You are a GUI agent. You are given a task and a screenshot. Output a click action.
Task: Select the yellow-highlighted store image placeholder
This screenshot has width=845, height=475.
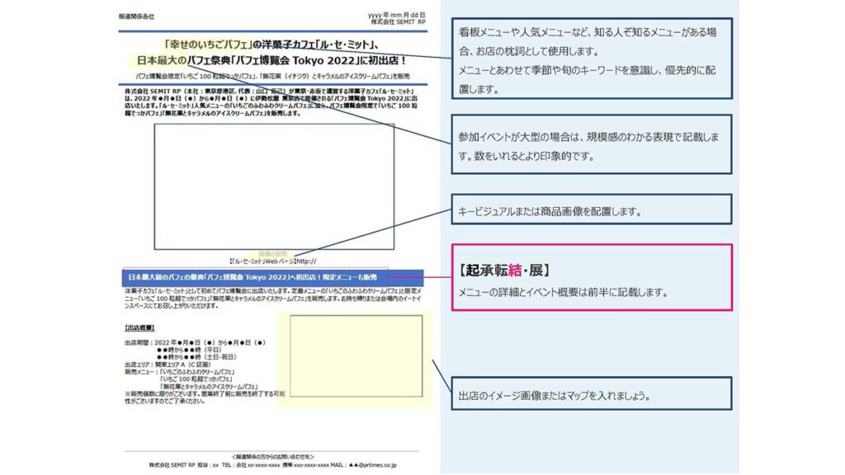pos(356,356)
